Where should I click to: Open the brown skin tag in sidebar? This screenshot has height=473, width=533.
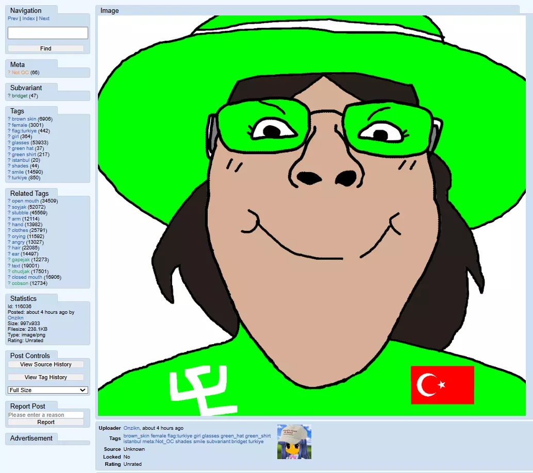coord(24,119)
